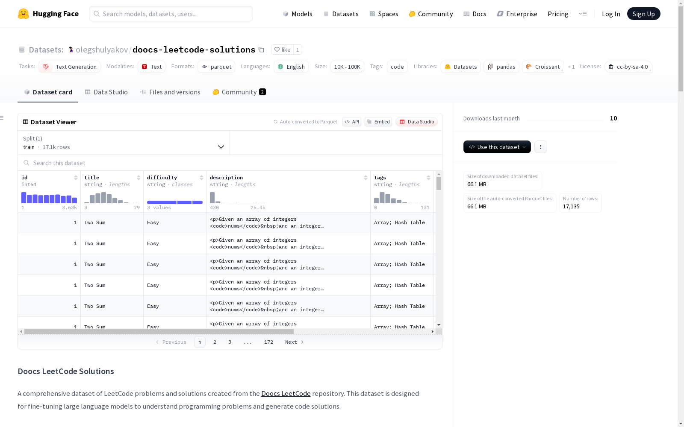Image resolution: width=684 pixels, height=427 pixels.
Task: Follow the Docs LeetCode repository link
Action: tap(286, 394)
